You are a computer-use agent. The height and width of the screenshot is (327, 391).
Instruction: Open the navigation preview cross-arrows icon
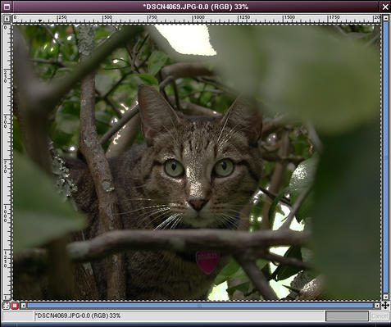385,305
